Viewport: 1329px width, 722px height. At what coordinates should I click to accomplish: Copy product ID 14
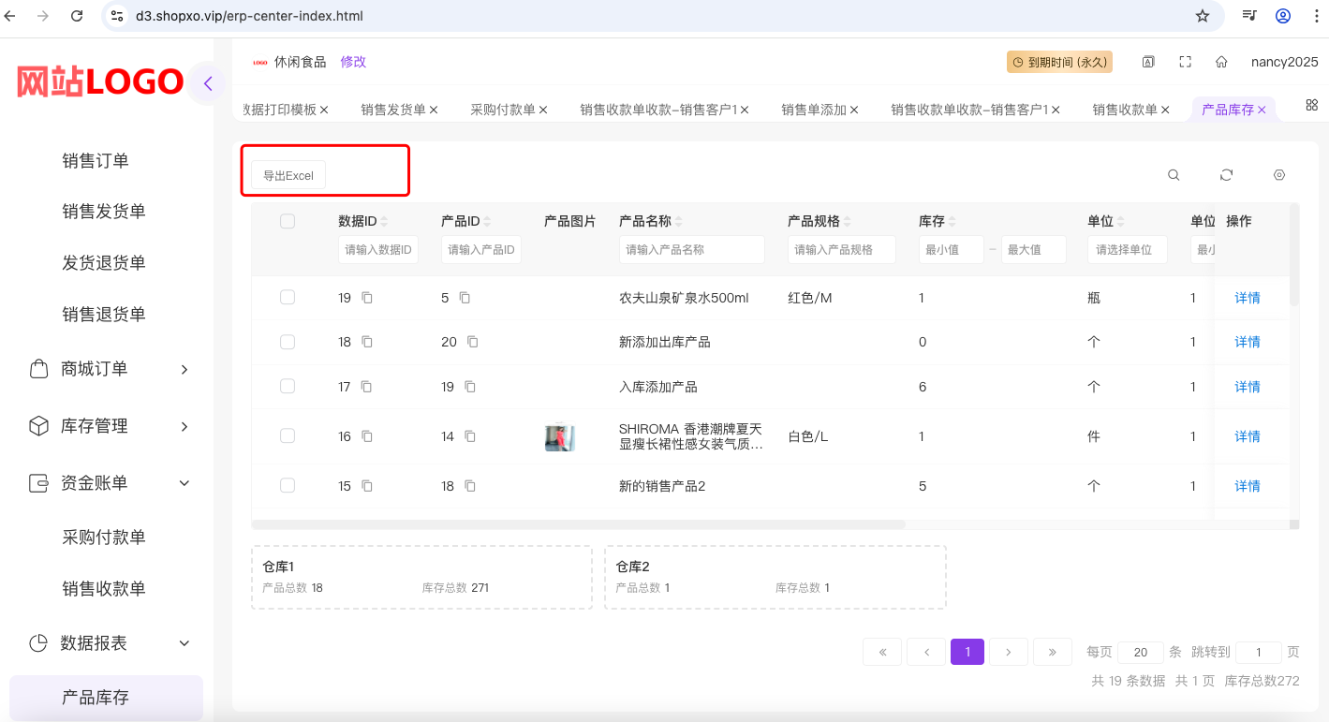click(x=470, y=436)
